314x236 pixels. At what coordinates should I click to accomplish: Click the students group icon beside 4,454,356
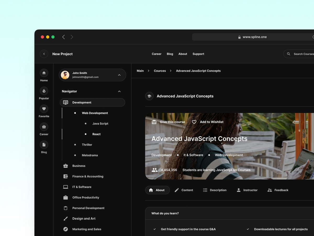(x=155, y=170)
